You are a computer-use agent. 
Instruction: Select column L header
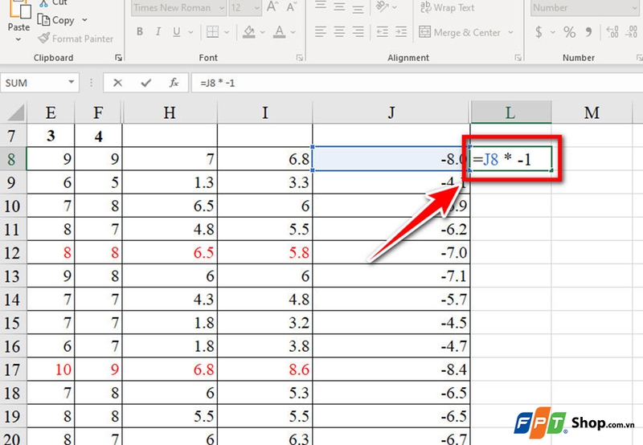tap(510, 112)
